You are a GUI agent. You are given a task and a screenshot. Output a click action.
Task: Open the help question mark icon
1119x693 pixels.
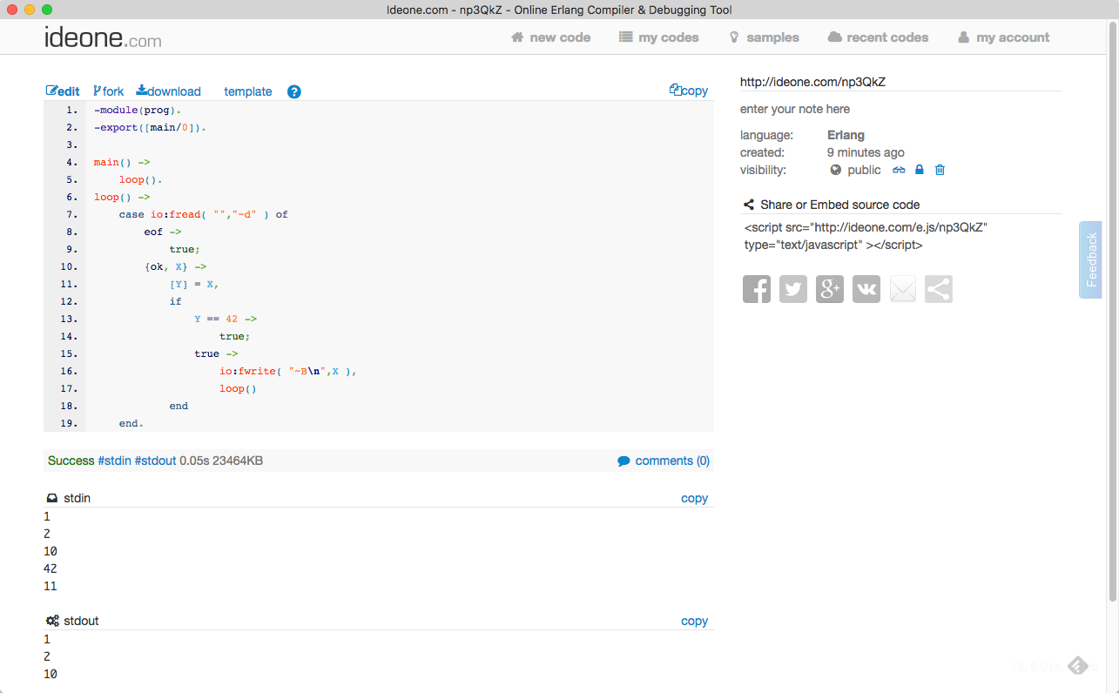point(294,91)
